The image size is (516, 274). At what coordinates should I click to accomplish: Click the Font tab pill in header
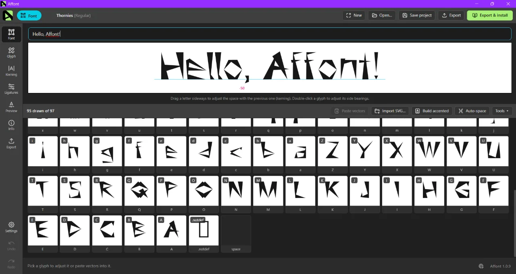[x=29, y=16]
